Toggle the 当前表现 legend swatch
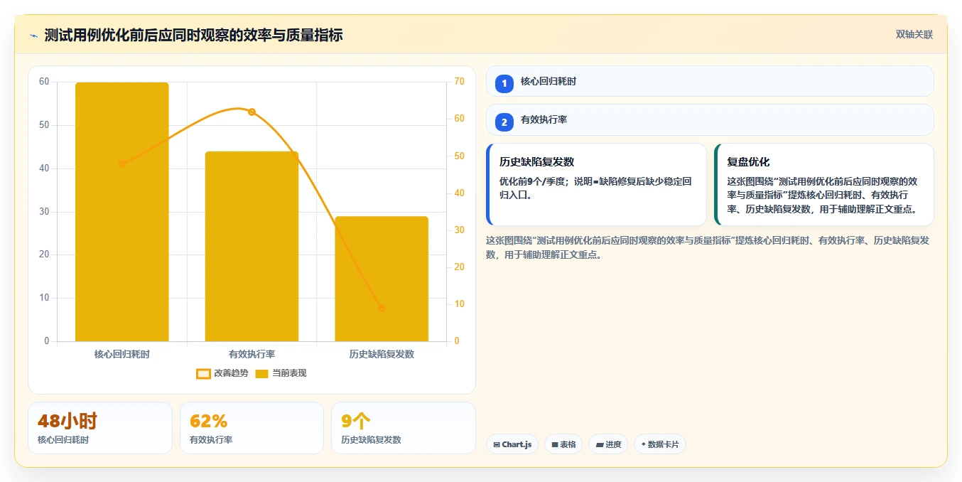The image size is (962, 482). 262,373
